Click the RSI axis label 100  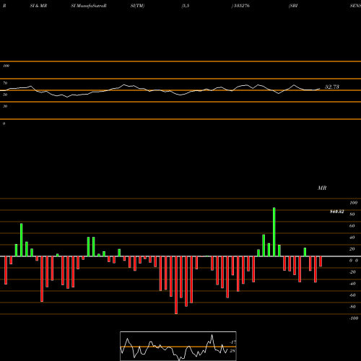tap(6, 66)
